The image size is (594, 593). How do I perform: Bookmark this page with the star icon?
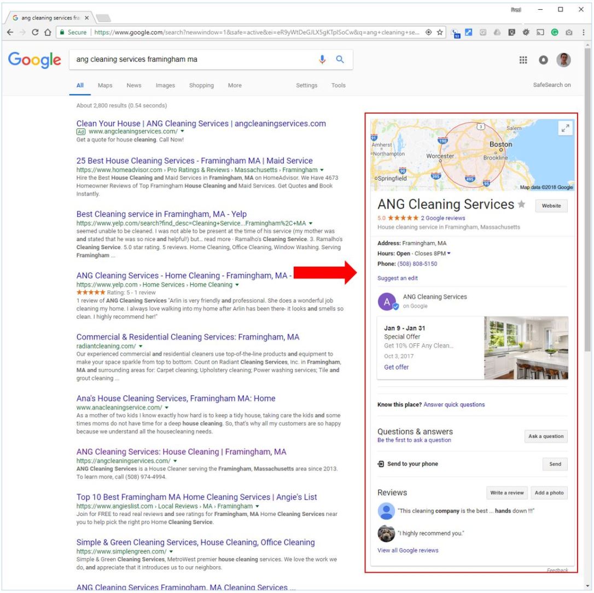coord(440,33)
